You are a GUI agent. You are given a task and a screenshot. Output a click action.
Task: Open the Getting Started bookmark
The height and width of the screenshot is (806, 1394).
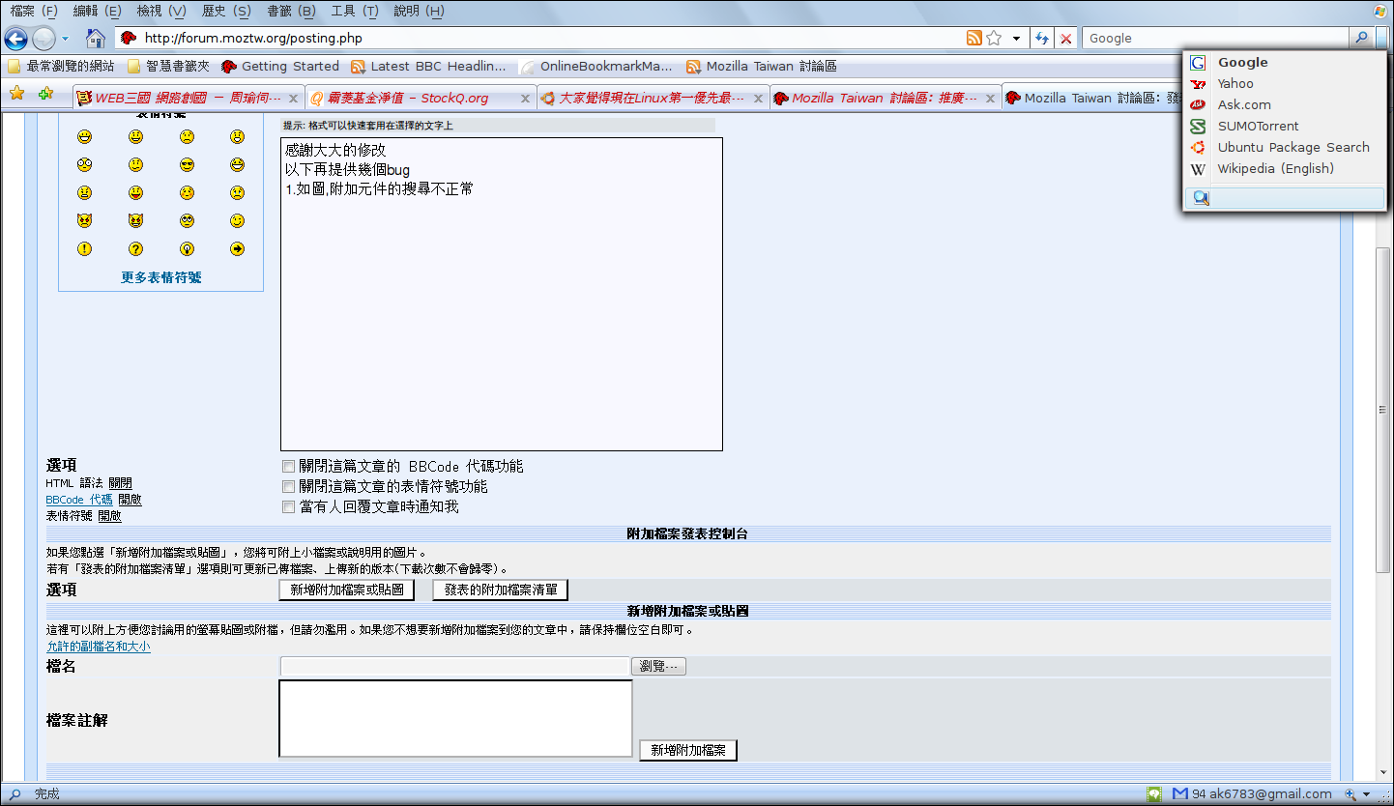280,67
